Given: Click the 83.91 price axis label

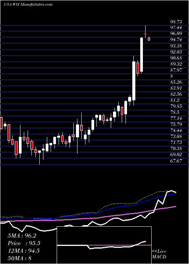Looking at the screenshot, I should (176, 88).
